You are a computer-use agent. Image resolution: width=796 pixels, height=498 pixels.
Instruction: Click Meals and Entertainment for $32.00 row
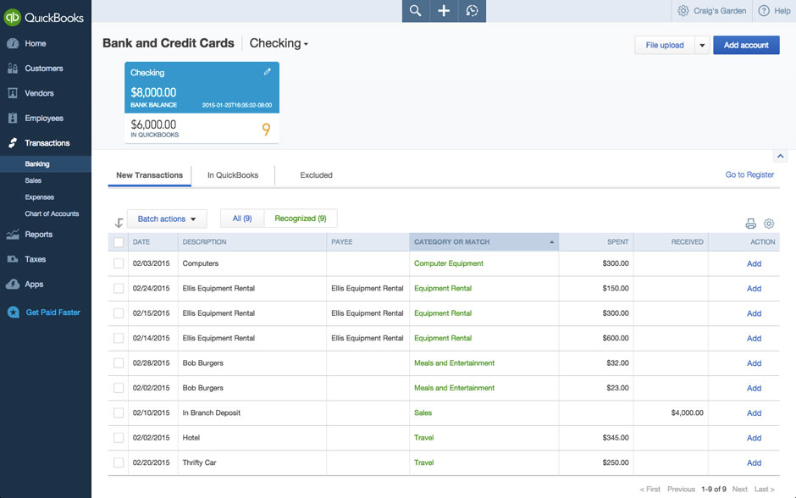click(x=454, y=363)
